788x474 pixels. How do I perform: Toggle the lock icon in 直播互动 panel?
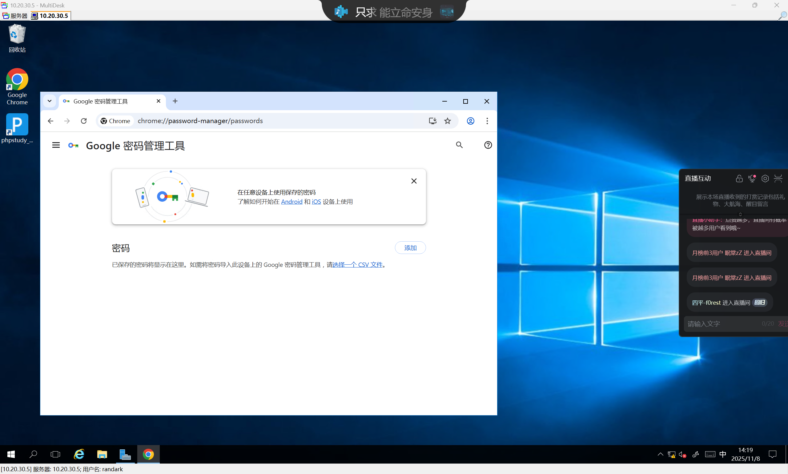click(x=739, y=179)
